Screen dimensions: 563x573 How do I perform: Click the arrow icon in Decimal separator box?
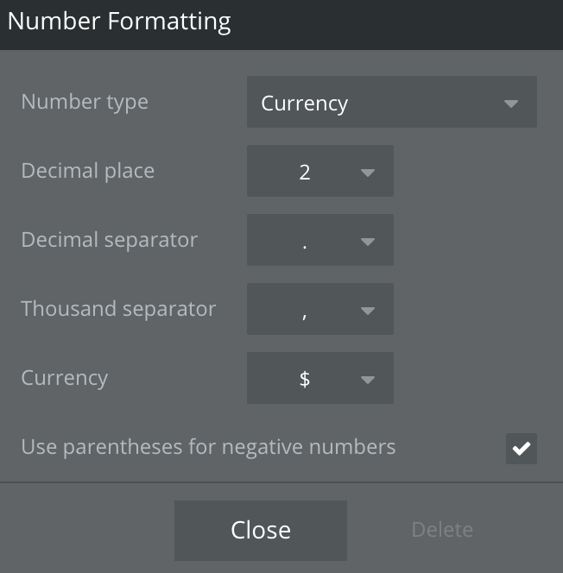[367, 242]
